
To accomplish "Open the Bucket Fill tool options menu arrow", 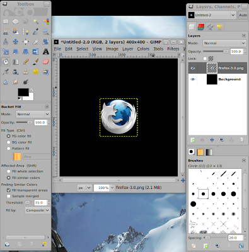I will tap(47, 106).
